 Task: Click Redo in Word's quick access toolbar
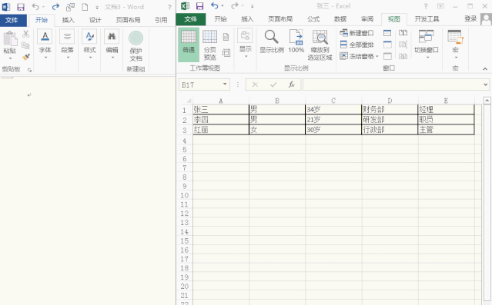[x=55, y=7]
